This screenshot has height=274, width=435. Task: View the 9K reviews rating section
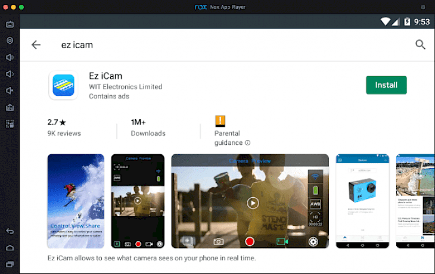point(64,127)
